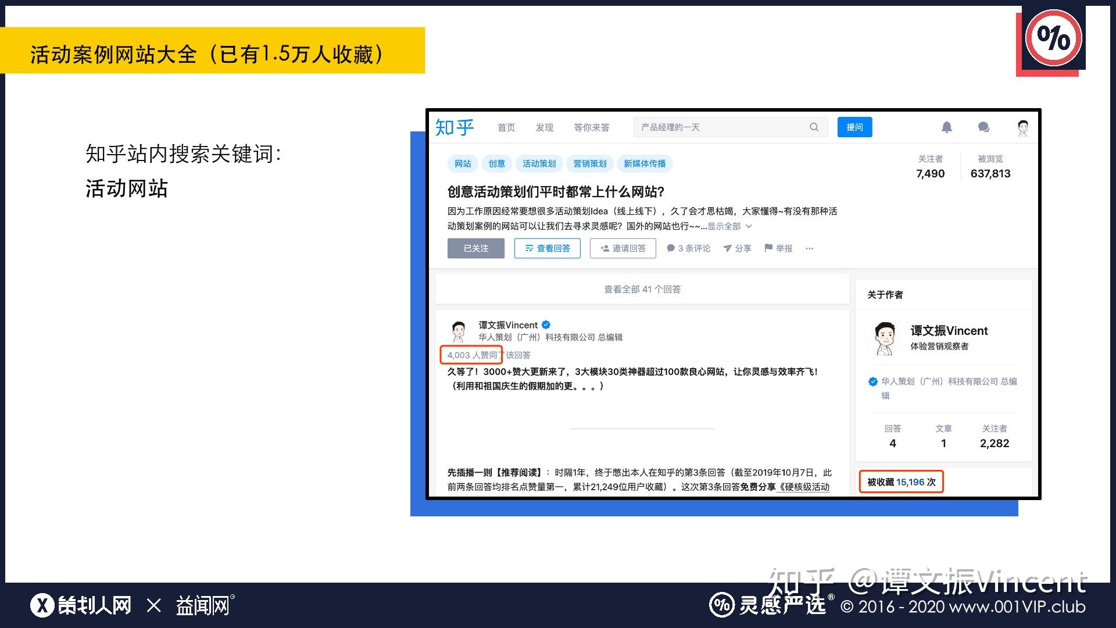
Task: Open the more options ellipsis icon
Action: coord(810,248)
